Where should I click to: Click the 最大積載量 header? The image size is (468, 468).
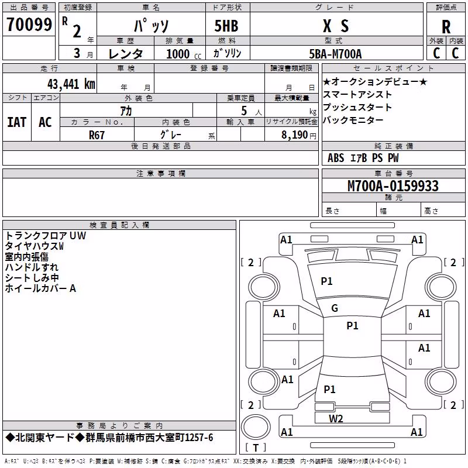[x=291, y=98]
